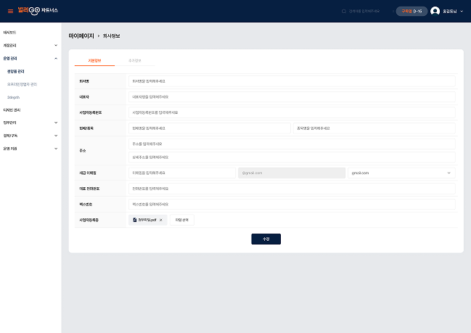Click the search magnifier icon in header

click(x=344, y=11)
